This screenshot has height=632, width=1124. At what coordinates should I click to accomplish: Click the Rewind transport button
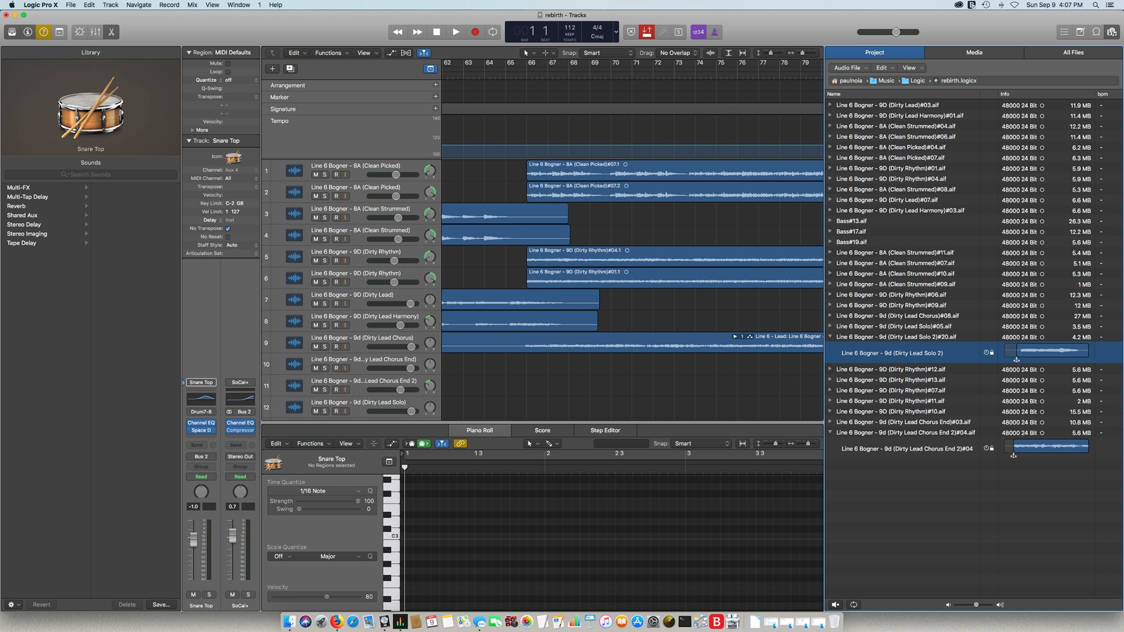(x=397, y=32)
